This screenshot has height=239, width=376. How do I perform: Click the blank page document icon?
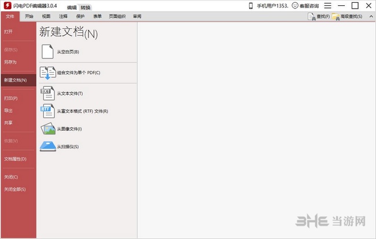point(47,52)
